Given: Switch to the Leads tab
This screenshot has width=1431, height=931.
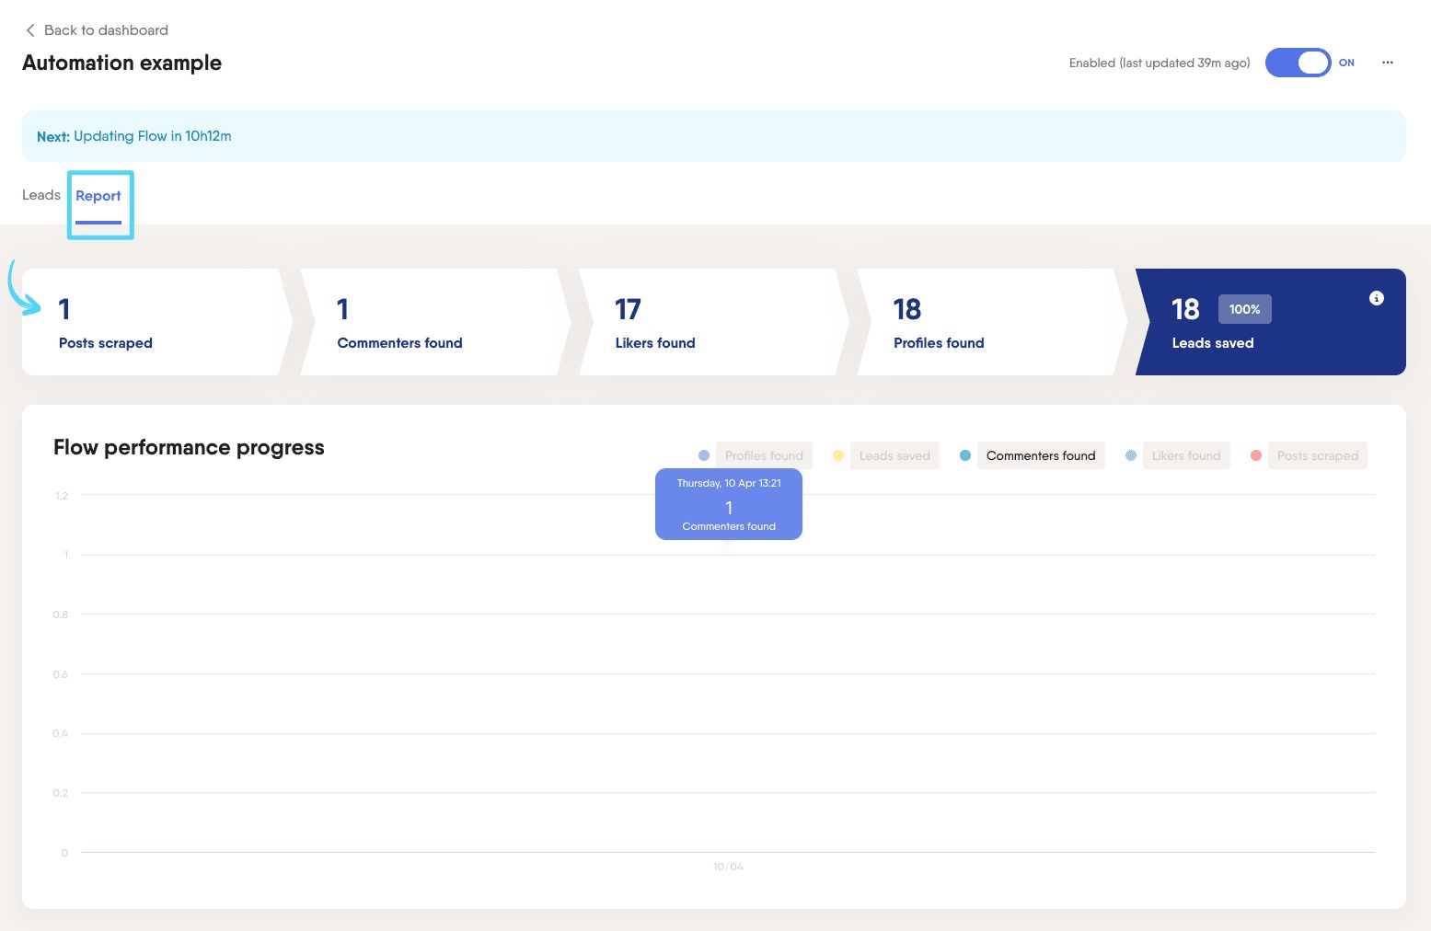Looking at the screenshot, I should (41, 195).
